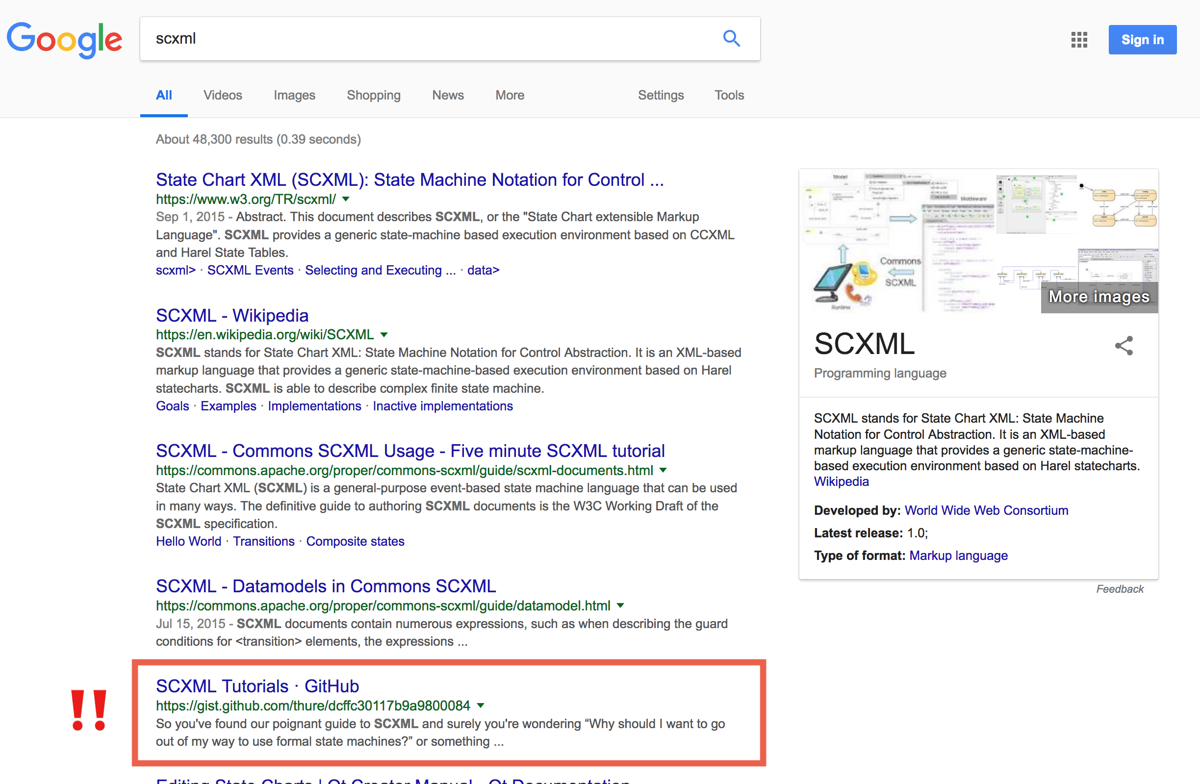The image size is (1200, 784).
Task: Click the Inactive implementations sitelink
Action: [x=443, y=406]
